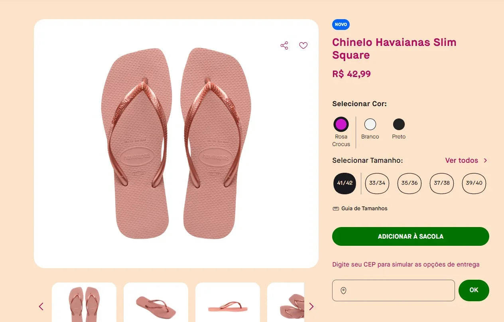Select size 37/38
This screenshot has width=504, height=322.
click(x=441, y=183)
